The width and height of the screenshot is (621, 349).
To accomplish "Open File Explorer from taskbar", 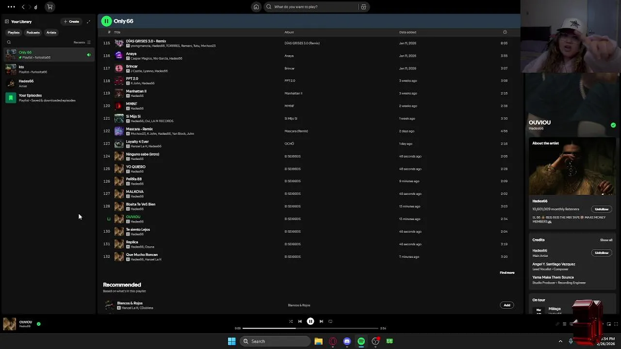I will point(318,341).
